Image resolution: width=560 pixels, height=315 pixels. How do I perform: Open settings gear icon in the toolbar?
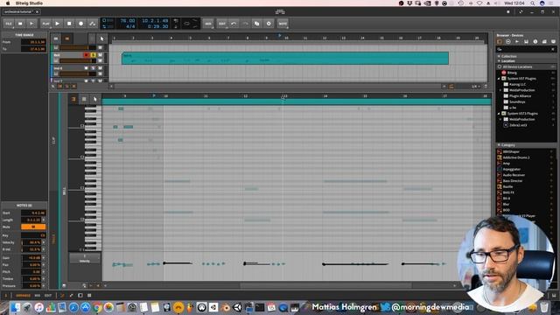pos(269,24)
